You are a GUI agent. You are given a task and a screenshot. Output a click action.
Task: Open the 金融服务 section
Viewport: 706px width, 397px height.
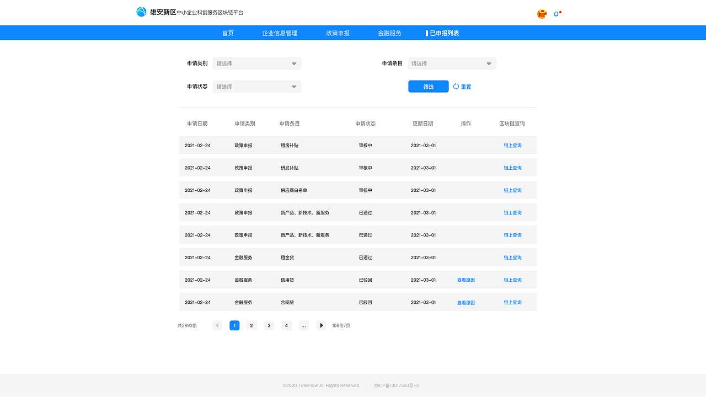pyautogui.click(x=389, y=33)
